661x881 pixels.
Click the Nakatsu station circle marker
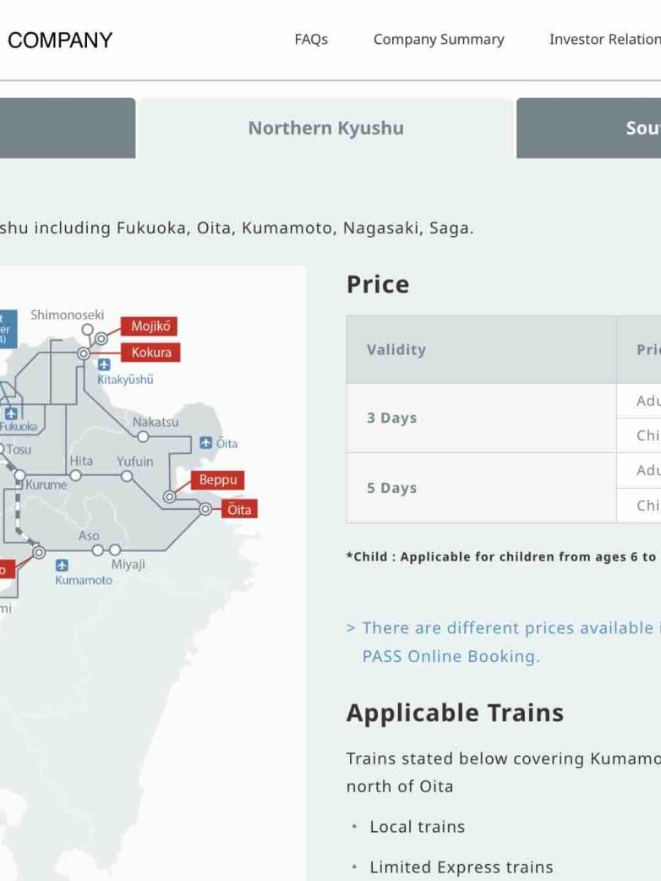[143, 436]
